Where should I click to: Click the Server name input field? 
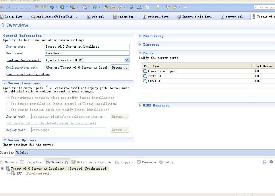tap(87, 46)
